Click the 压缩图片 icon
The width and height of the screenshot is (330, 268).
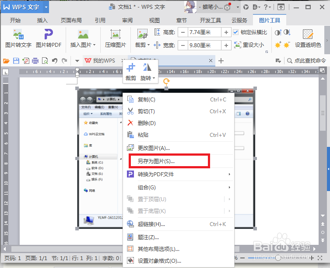pos(116,34)
